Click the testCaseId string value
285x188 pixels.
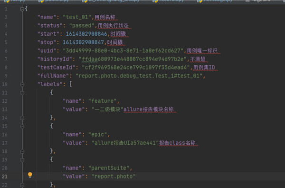coord(136,68)
